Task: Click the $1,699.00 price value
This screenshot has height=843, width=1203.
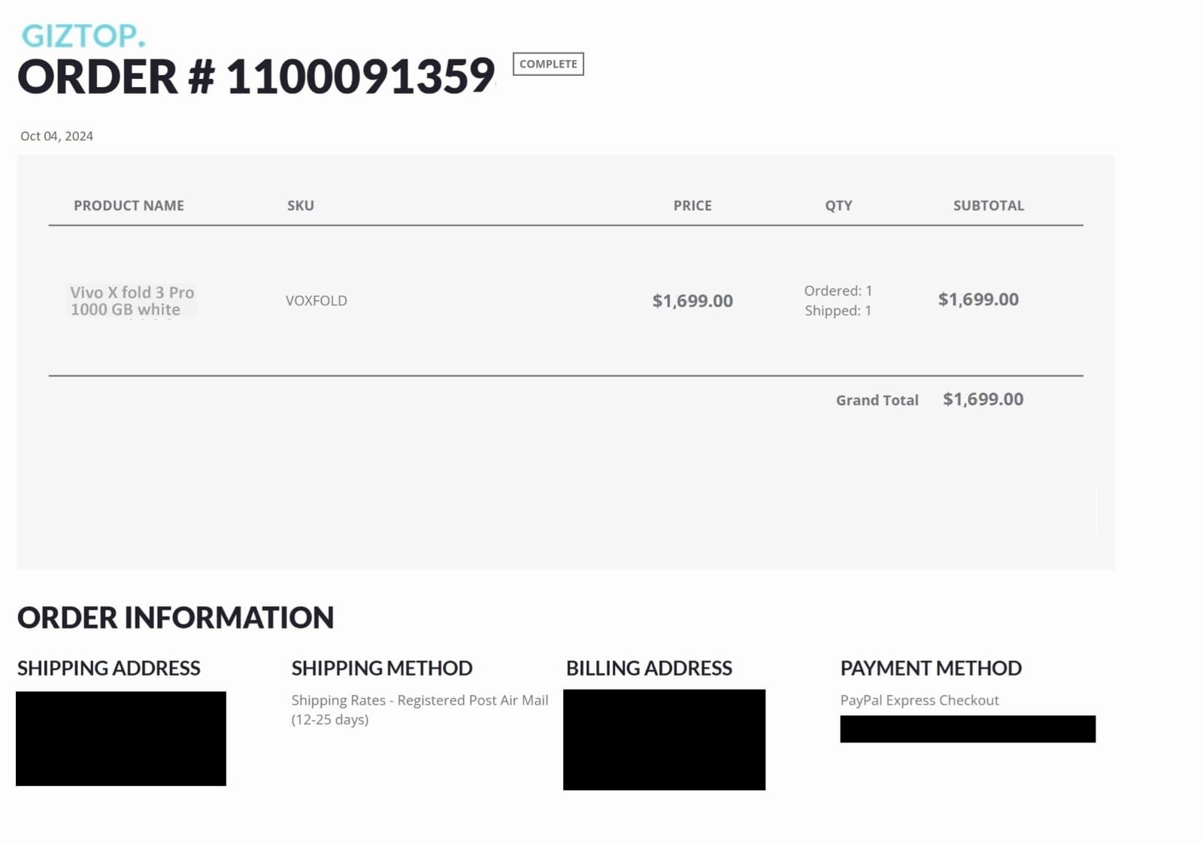Action: coord(692,301)
